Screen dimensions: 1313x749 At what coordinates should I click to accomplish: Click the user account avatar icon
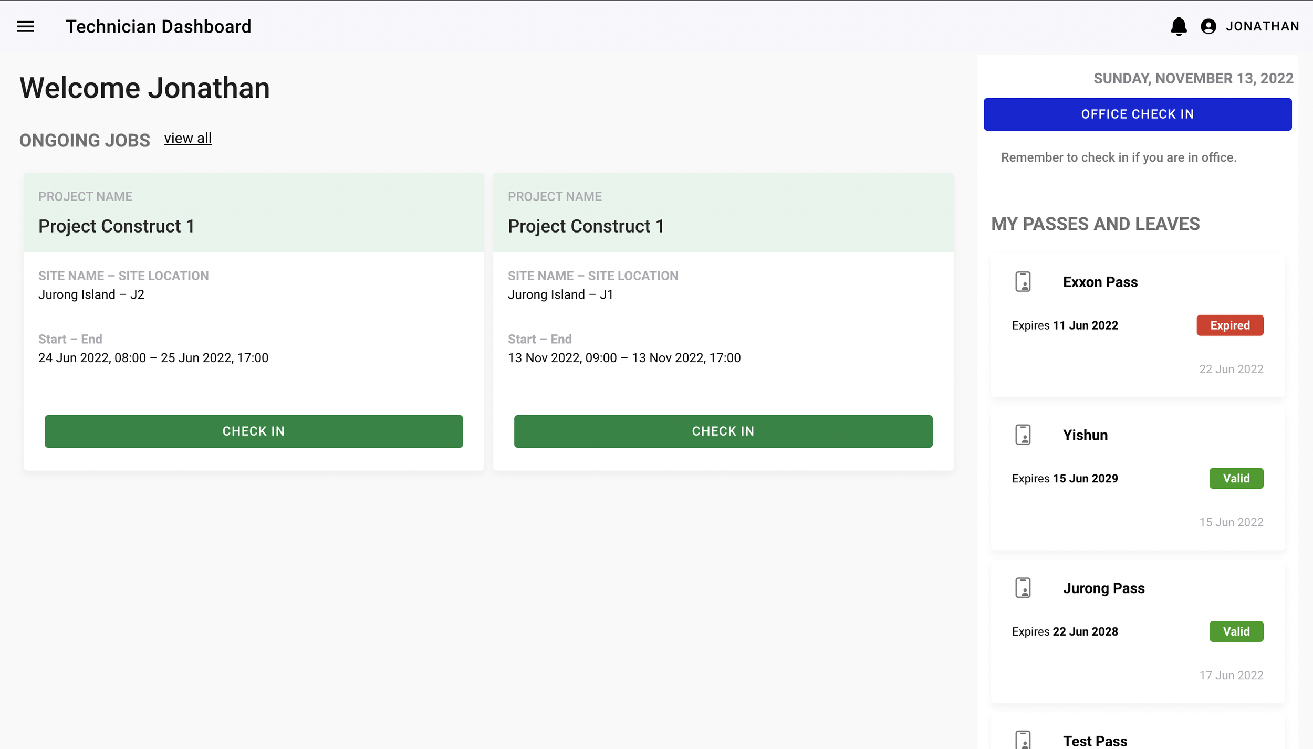(x=1208, y=26)
